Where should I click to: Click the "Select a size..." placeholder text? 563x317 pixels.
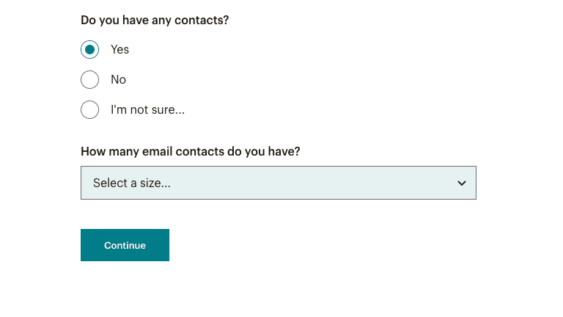tap(132, 183)
